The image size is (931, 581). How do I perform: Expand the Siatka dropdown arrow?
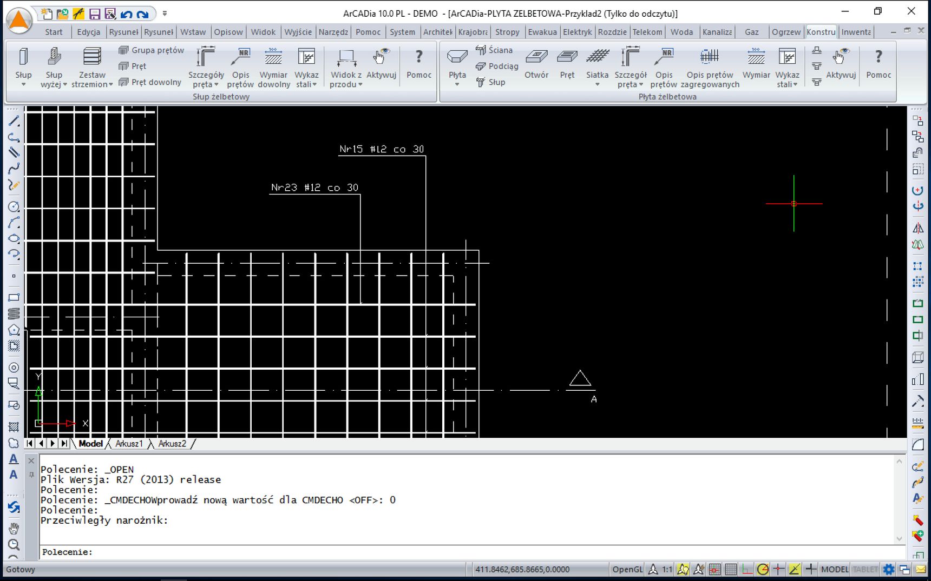pos(598,84)
